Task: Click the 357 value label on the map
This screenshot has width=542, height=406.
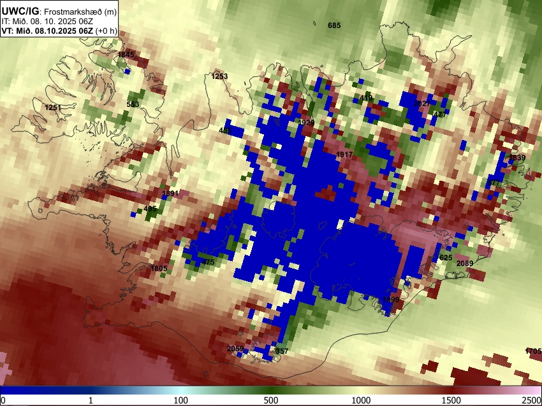Action: coord(281,351)
